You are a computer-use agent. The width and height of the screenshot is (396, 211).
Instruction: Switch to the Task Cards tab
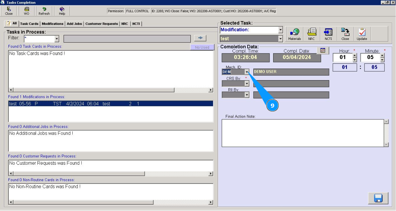[x=29, y=24]
